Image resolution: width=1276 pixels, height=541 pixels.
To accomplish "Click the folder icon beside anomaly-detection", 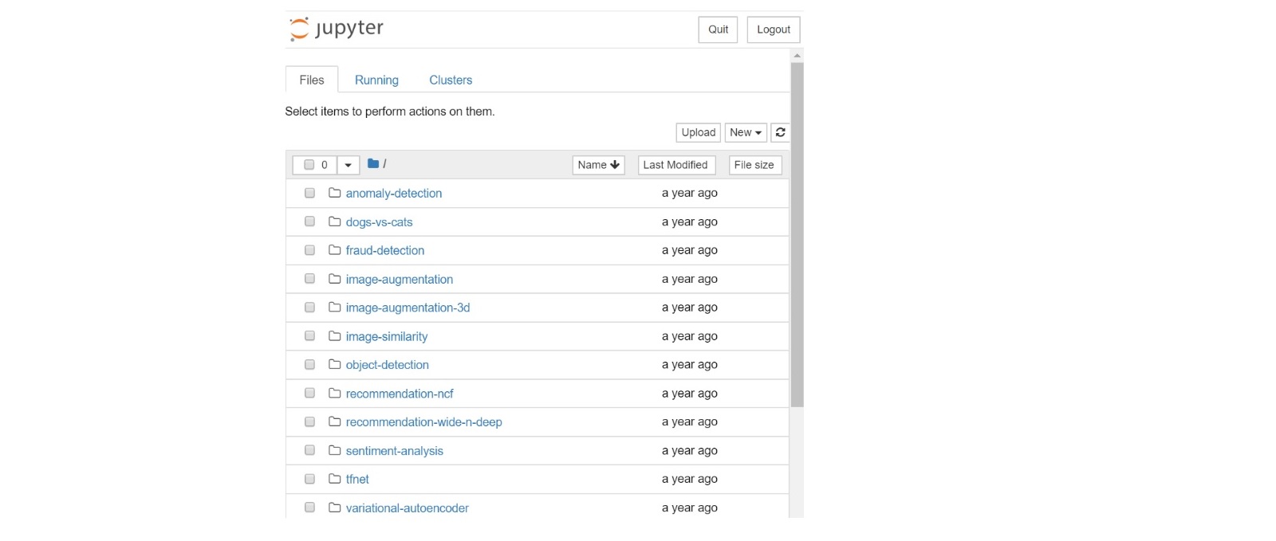I will 335,193.
